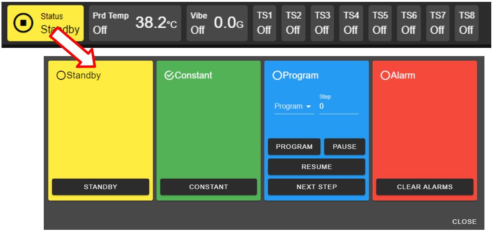
Task: Select the TS7 Off tile
Action: (437, 23)
